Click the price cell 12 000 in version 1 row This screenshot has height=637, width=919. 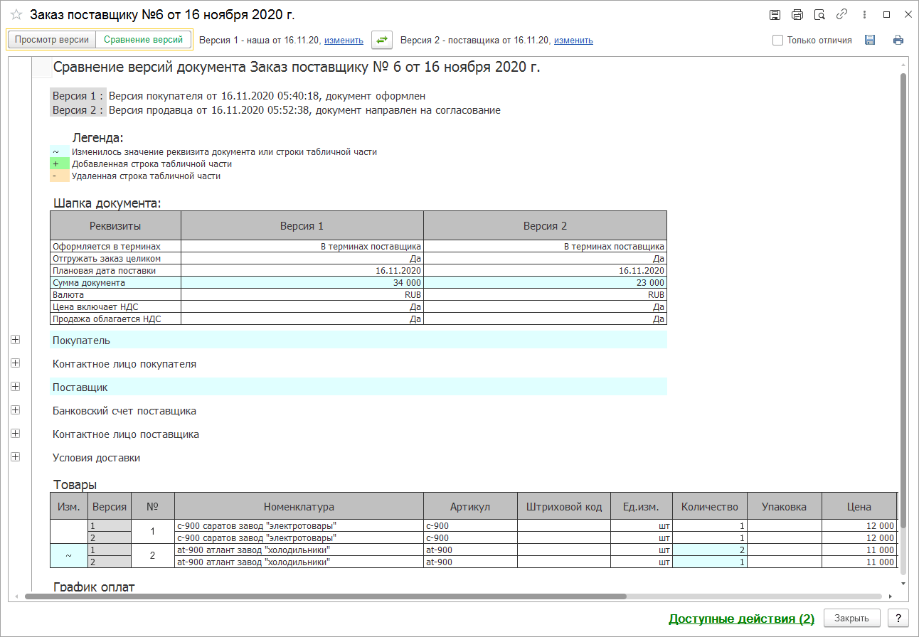pyautogui.click(x=859, y=525)
